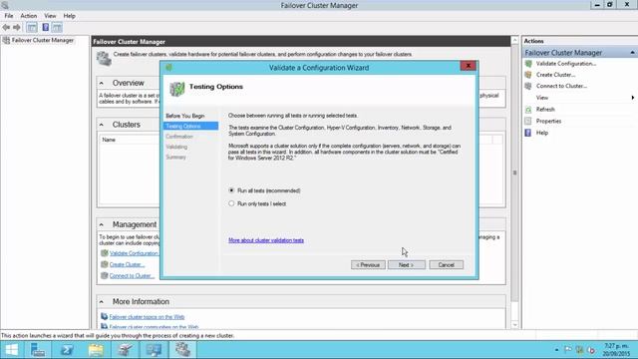This screenshot has height=359, width=638.
Task: Click the Testing Options wizard header icon
Action: click(x=177, y=89)
